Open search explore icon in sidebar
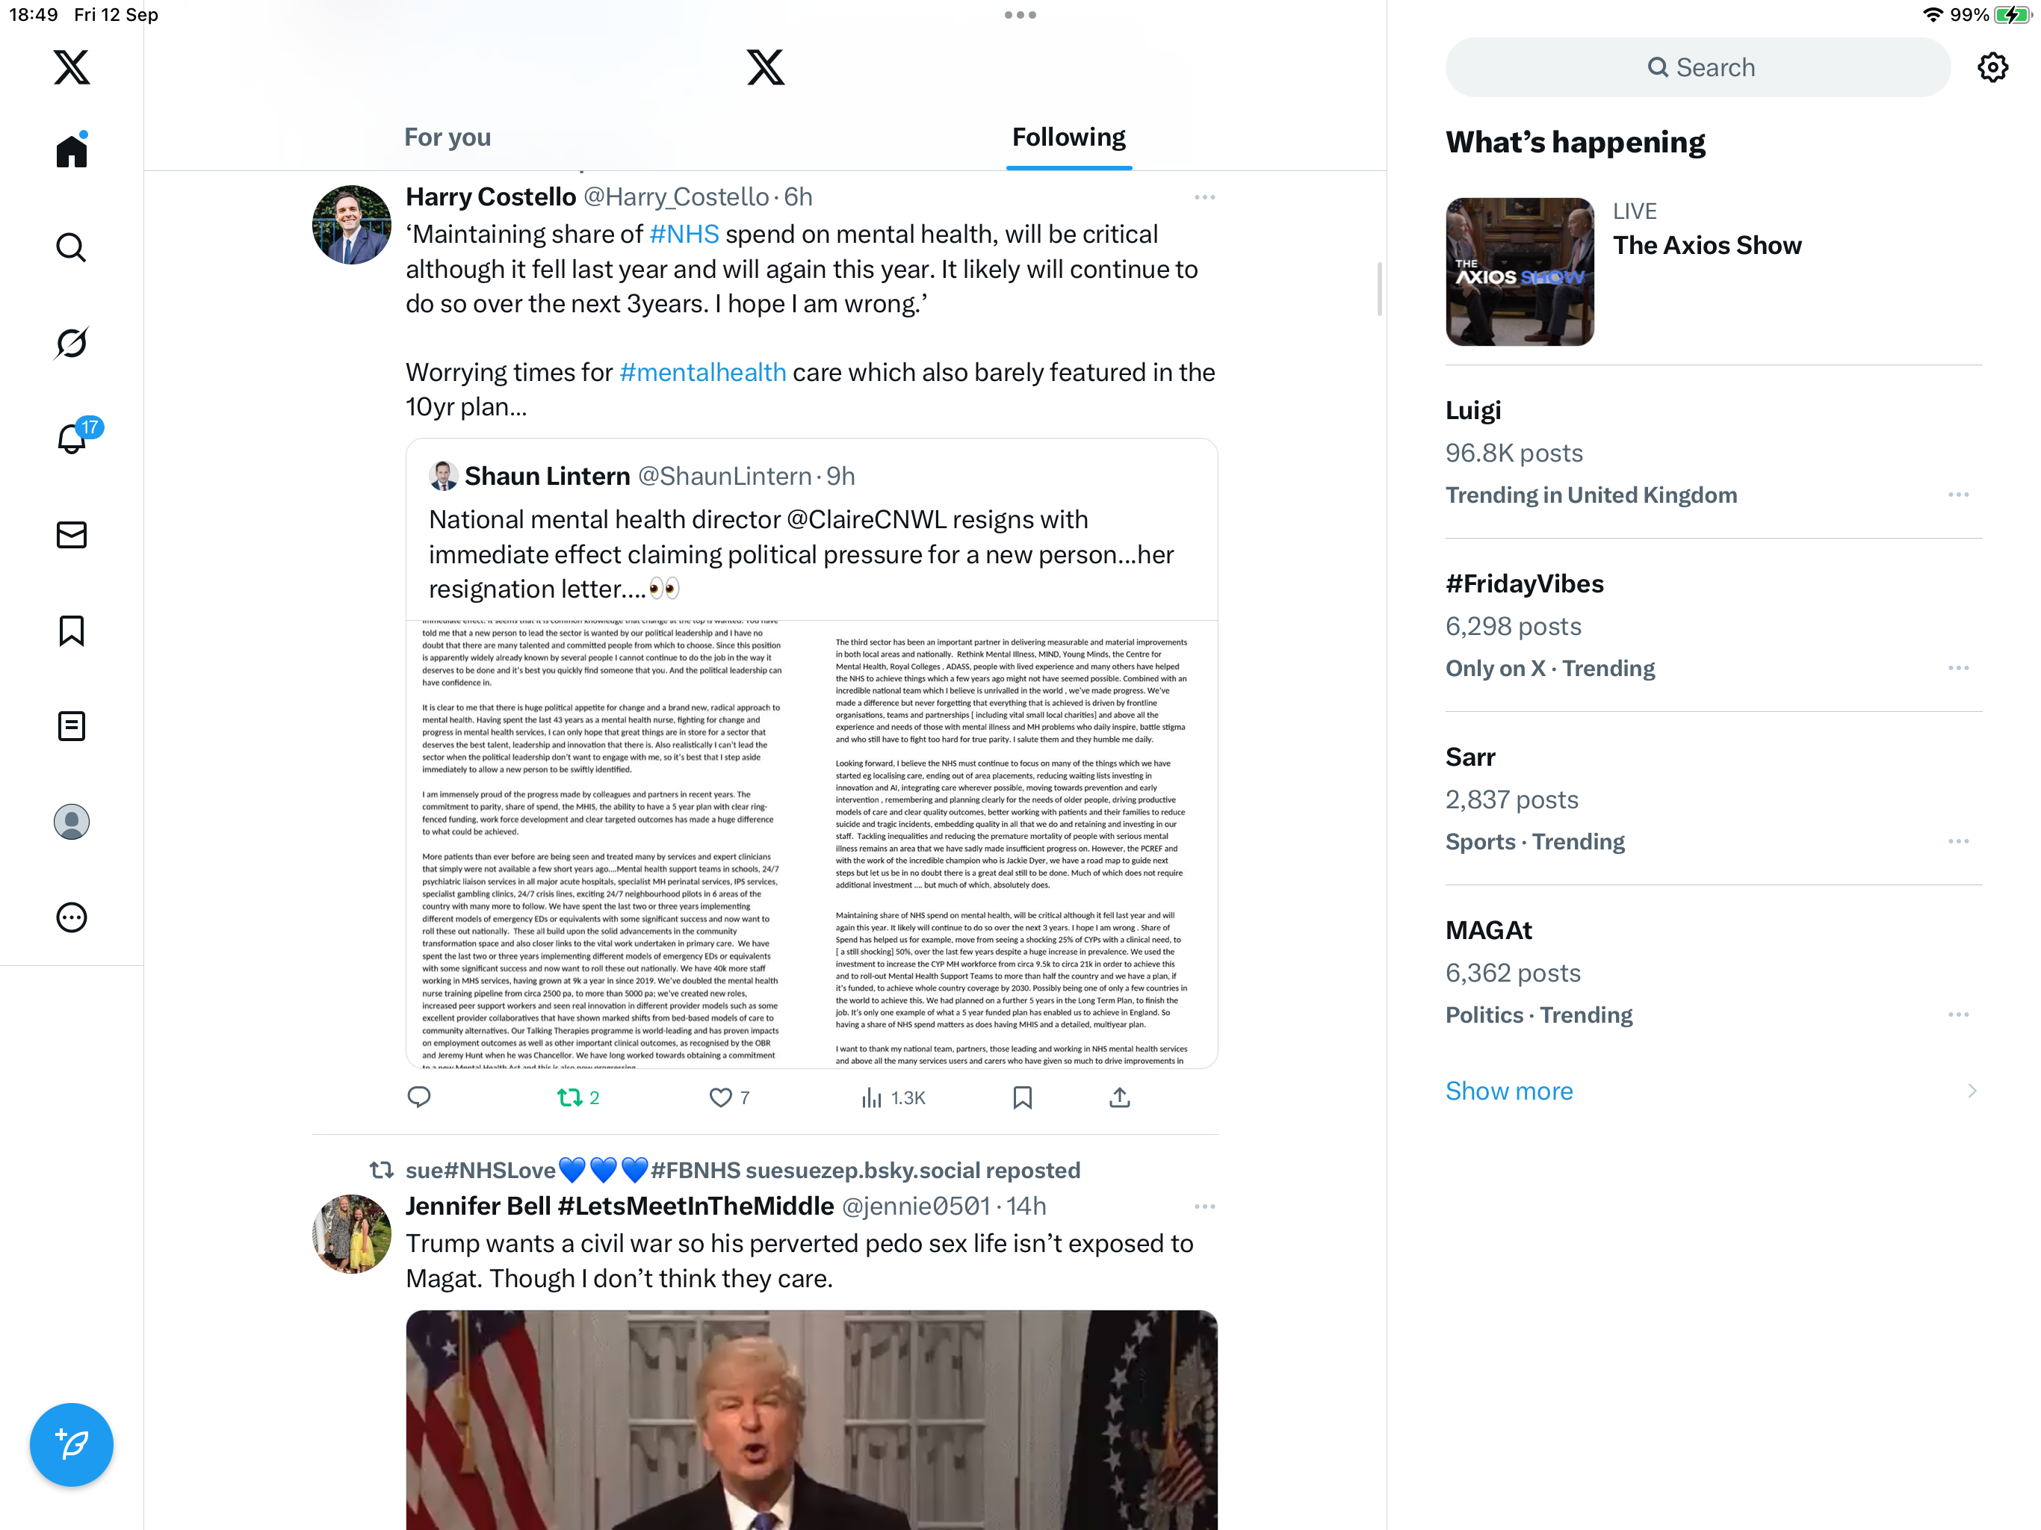 pyautogui.click(x=71, y=247)
